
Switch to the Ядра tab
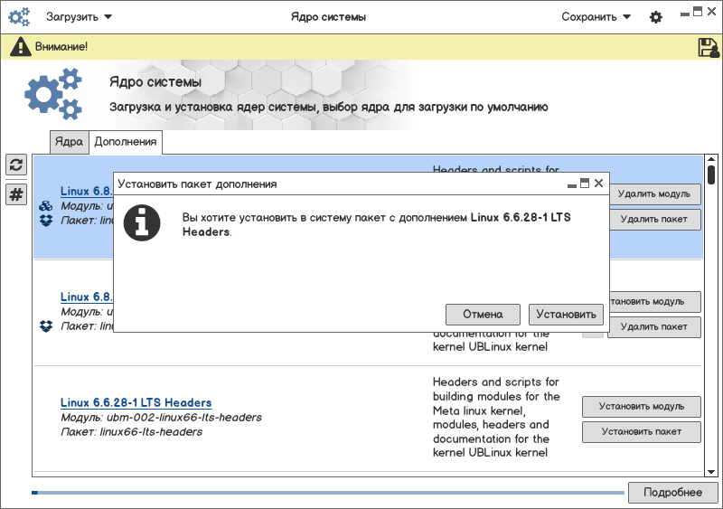(70, 142)
